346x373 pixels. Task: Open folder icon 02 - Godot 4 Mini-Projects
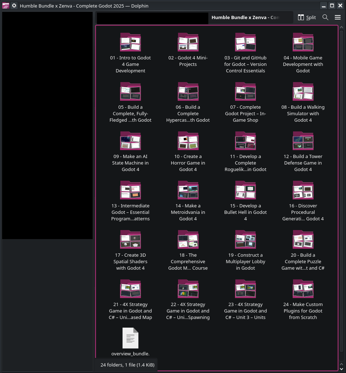pos(188,42)
